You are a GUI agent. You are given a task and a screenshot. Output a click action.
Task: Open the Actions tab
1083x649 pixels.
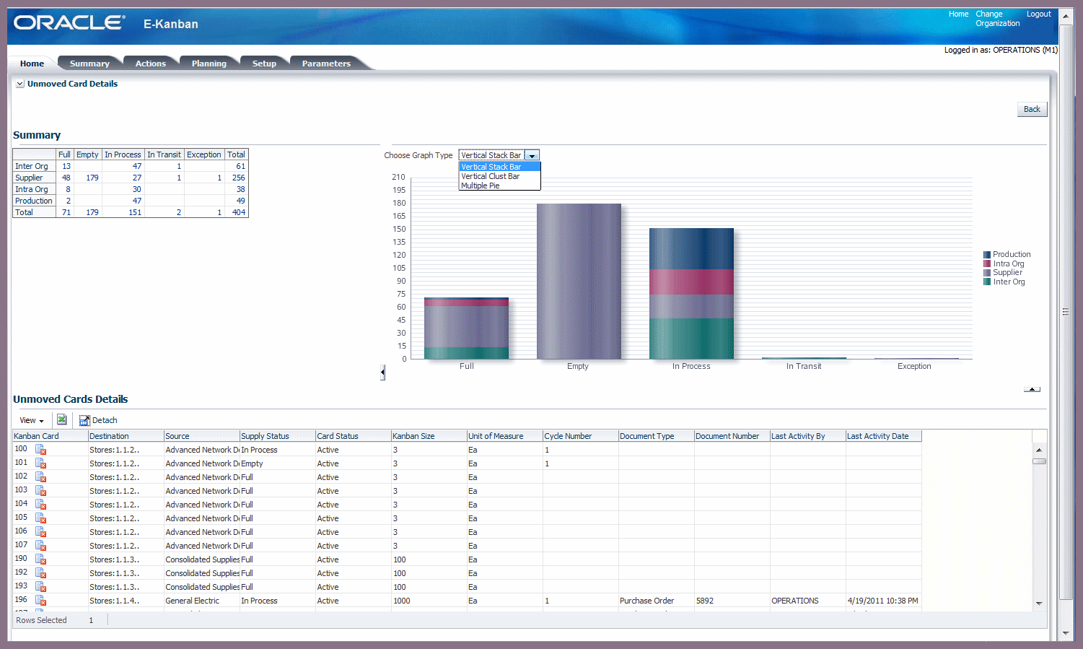pos(151,64)
